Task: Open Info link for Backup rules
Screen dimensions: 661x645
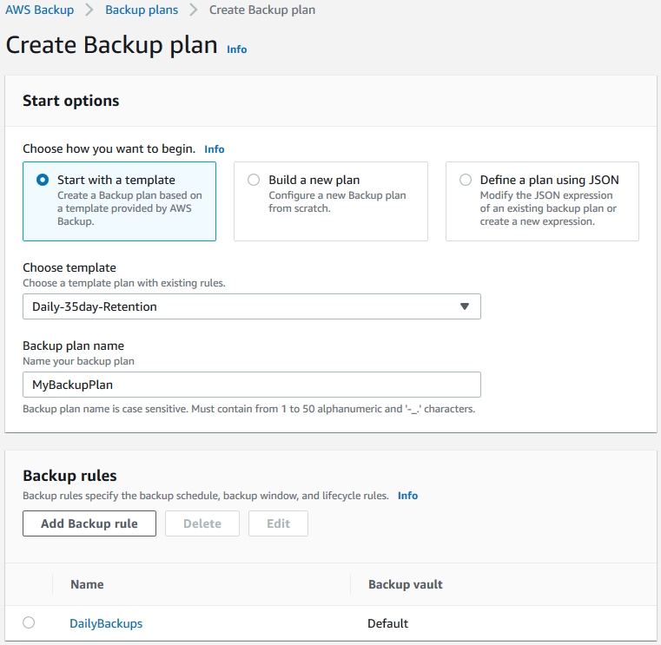Action: pyautogui.click(x=407, y=496)
